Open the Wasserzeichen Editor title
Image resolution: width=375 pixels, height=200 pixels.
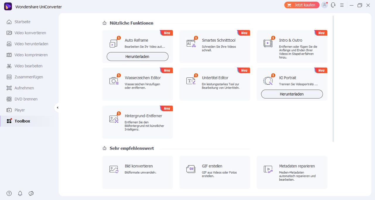coord(143,78)
